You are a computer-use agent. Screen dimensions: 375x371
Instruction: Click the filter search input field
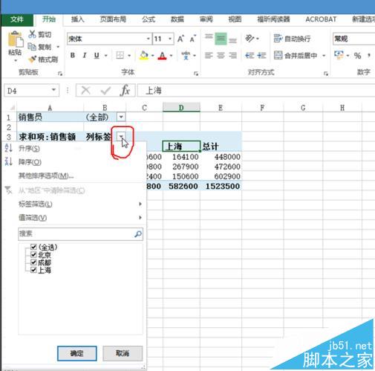pos(80,233)
